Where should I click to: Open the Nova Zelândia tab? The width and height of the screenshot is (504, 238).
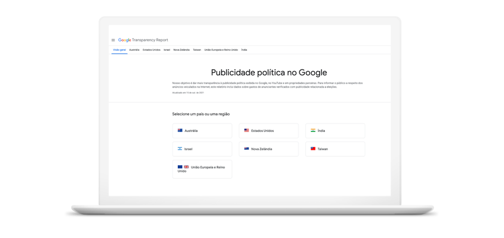pyautogui.click(x=181, y=50)
